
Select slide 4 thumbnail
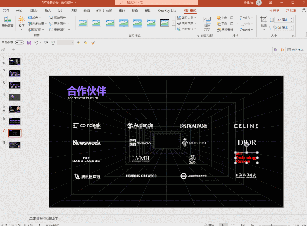coord(15,97)
